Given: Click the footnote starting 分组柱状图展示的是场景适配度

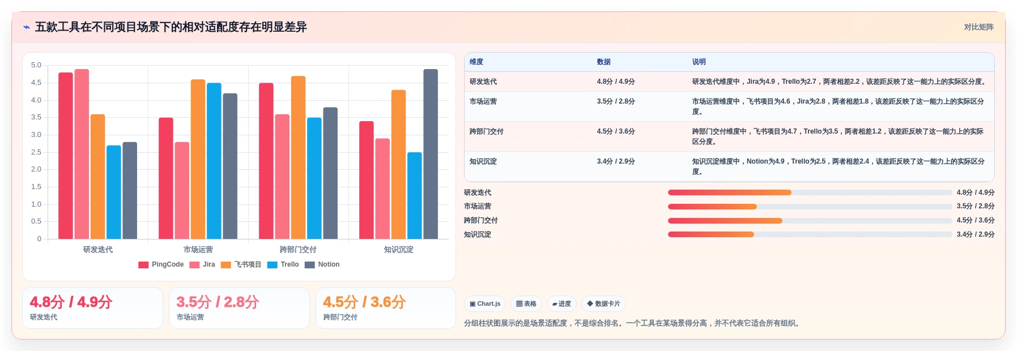Looking at the screenshot, I should [633, 323].
